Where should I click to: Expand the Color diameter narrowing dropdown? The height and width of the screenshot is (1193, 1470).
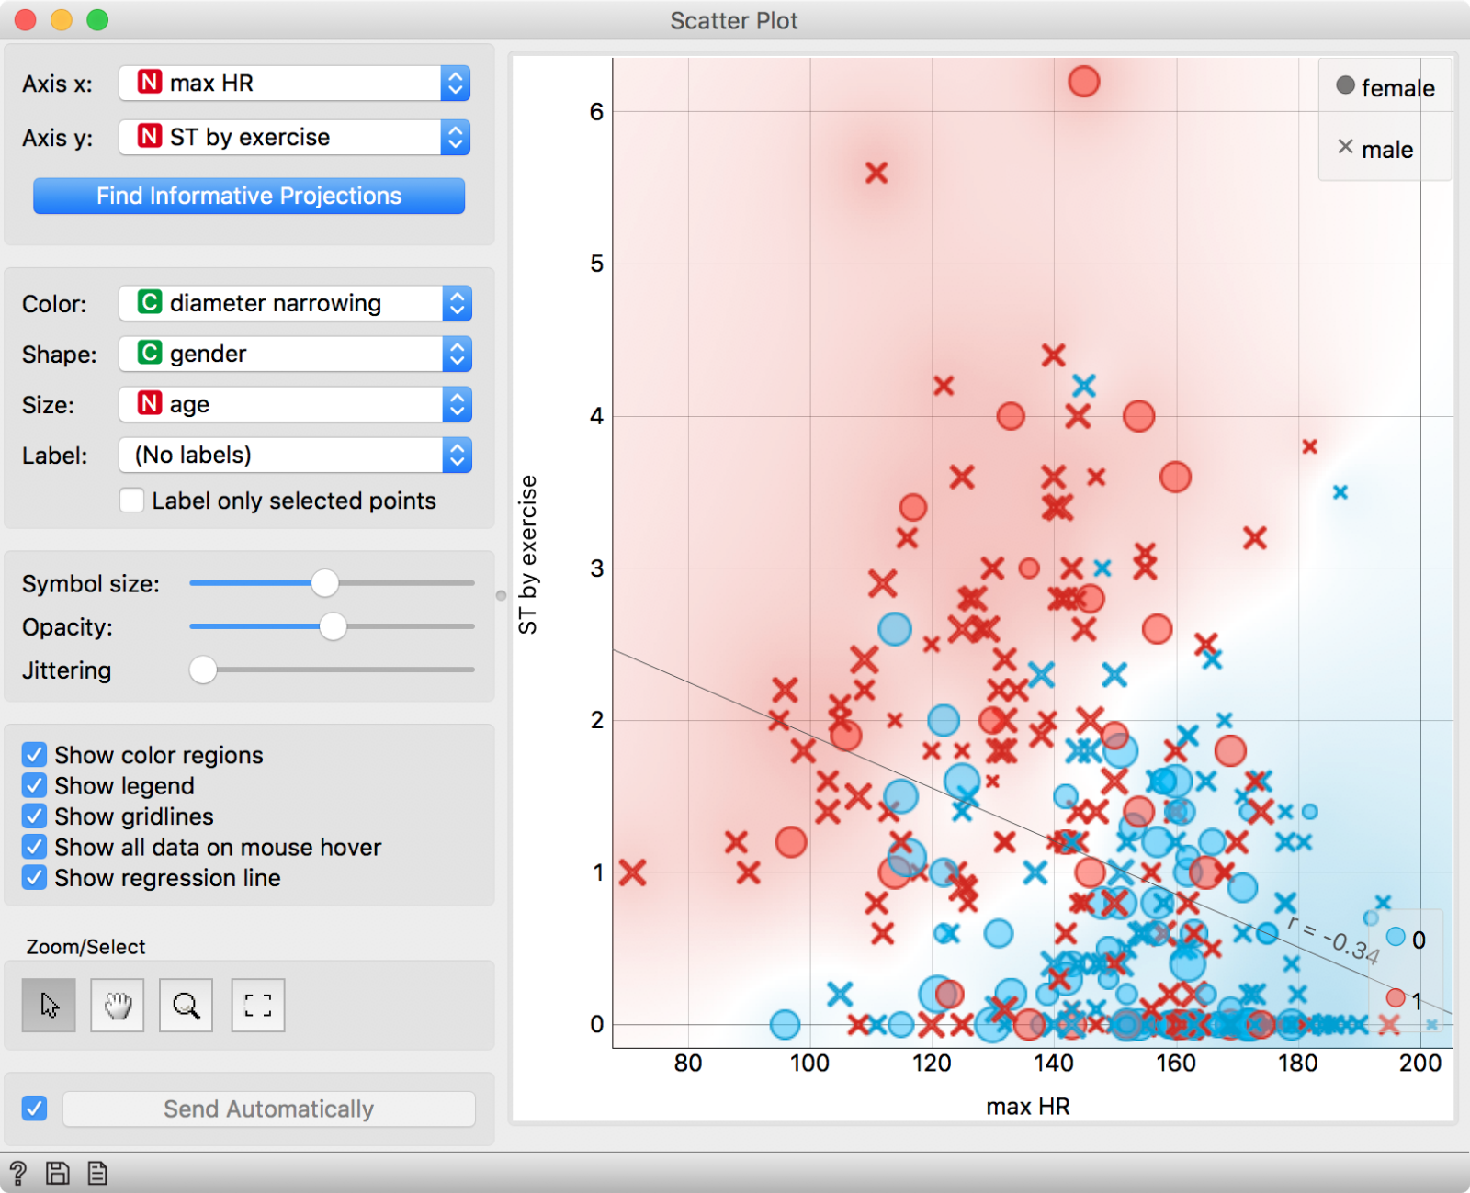pos(294,303)
